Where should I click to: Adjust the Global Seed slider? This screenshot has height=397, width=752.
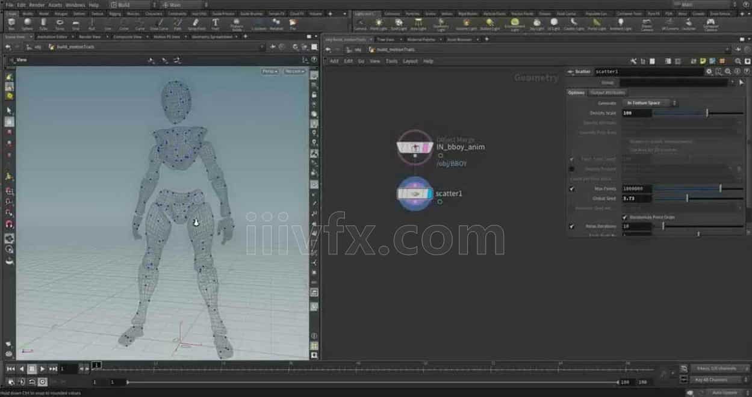698,198
